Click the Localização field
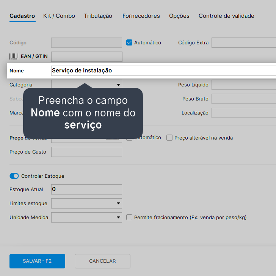The width and height of the screenshot is (276, 276). (x=244, y=113)
